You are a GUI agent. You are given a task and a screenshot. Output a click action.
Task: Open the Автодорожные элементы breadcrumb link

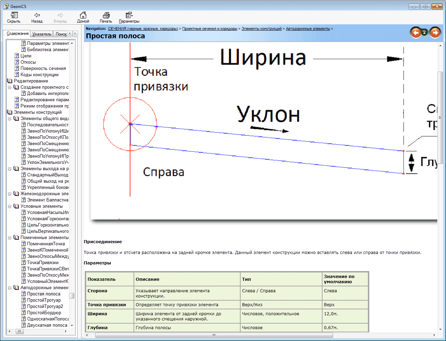(x=308, y=29)
